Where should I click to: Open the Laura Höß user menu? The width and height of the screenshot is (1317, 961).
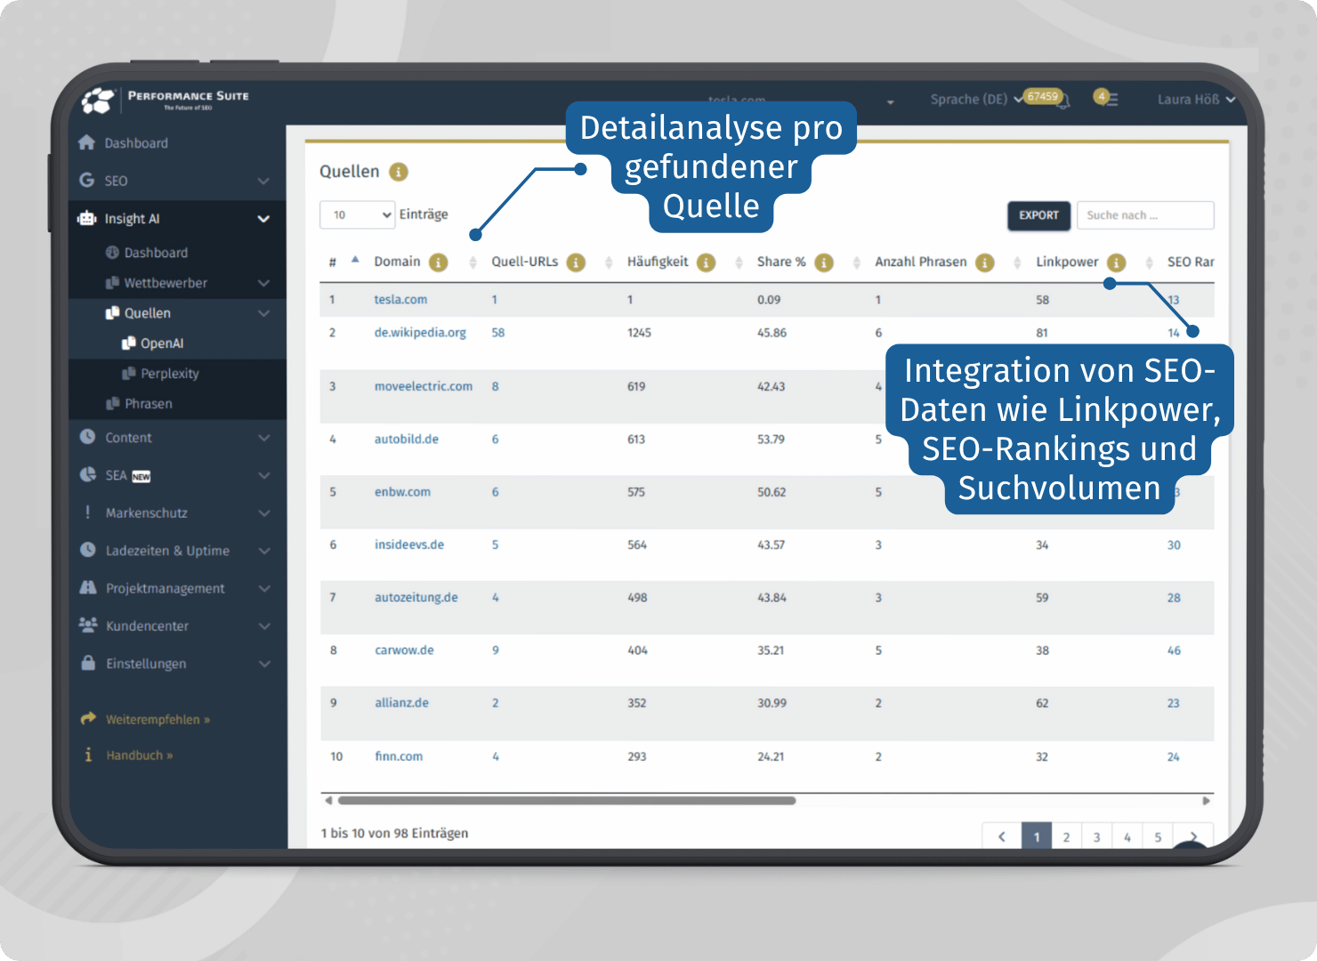coord(1196,100)
